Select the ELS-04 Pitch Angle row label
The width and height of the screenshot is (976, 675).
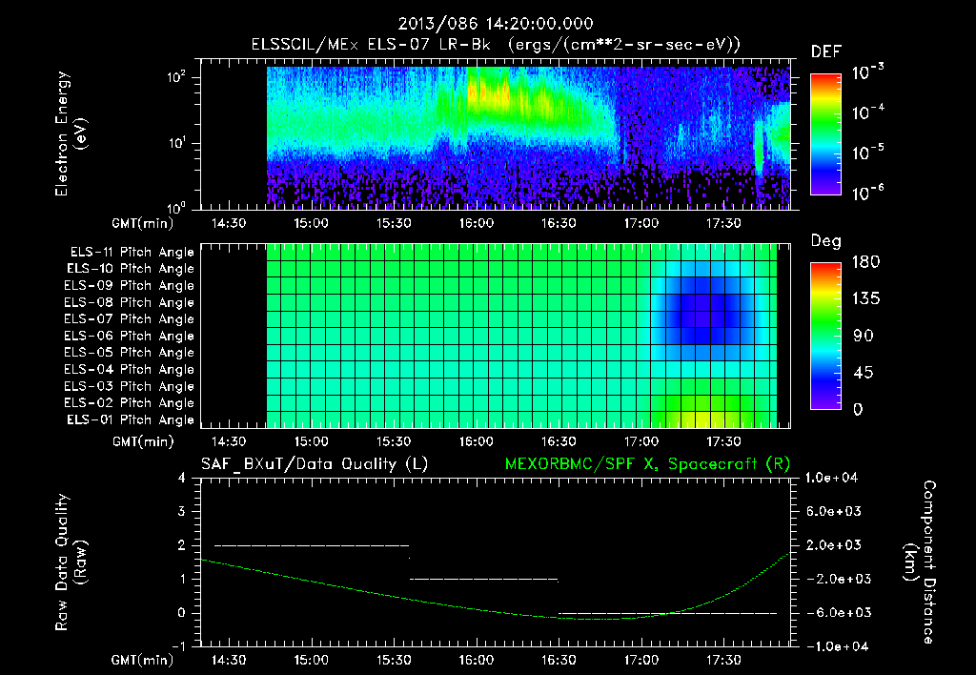tap(129, 370)
